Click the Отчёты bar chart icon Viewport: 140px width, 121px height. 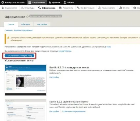(x=120, y=8)
